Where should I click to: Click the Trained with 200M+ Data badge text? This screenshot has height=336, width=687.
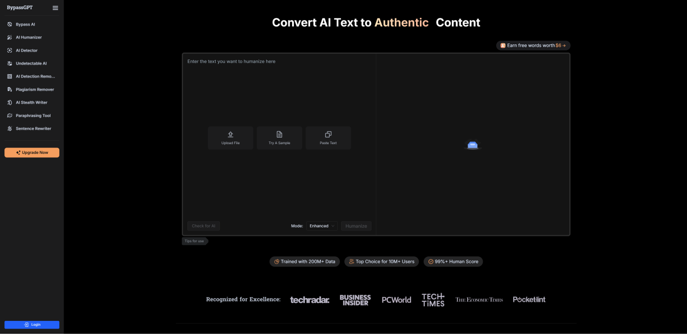pyautogui.click(x=308, y=261)
